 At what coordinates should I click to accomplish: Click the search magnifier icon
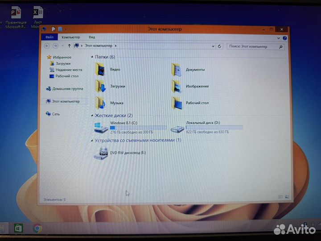coord(281,47)
